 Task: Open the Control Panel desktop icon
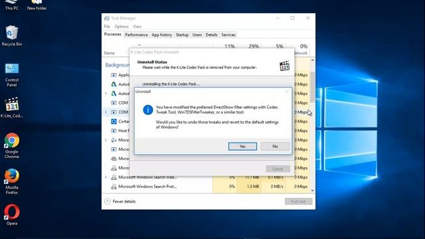pyautogui.click(x=12, y=75)
